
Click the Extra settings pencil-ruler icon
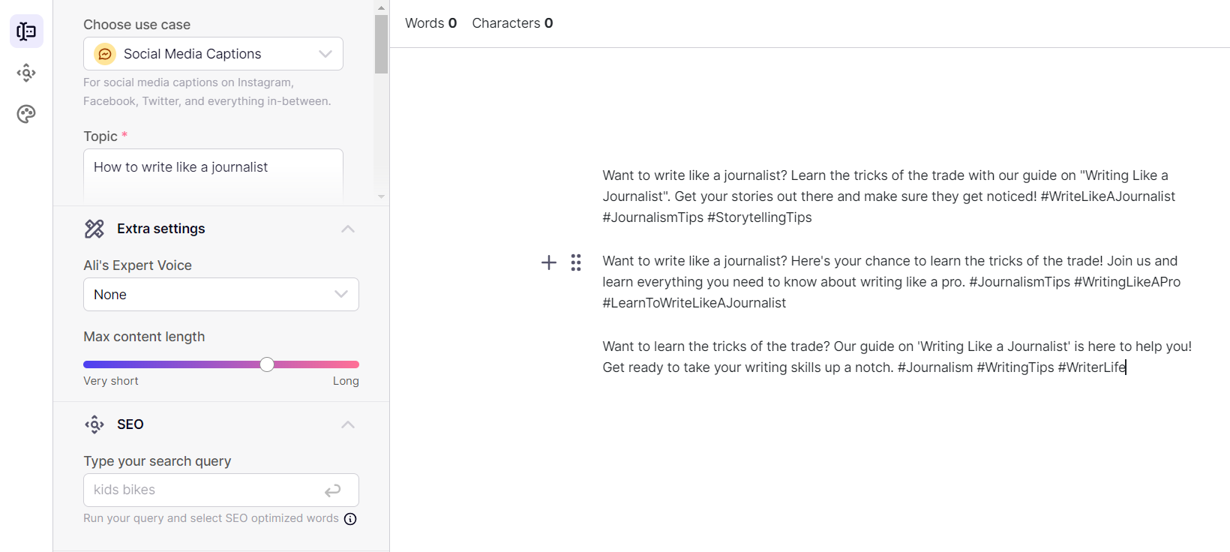[94, 229]
